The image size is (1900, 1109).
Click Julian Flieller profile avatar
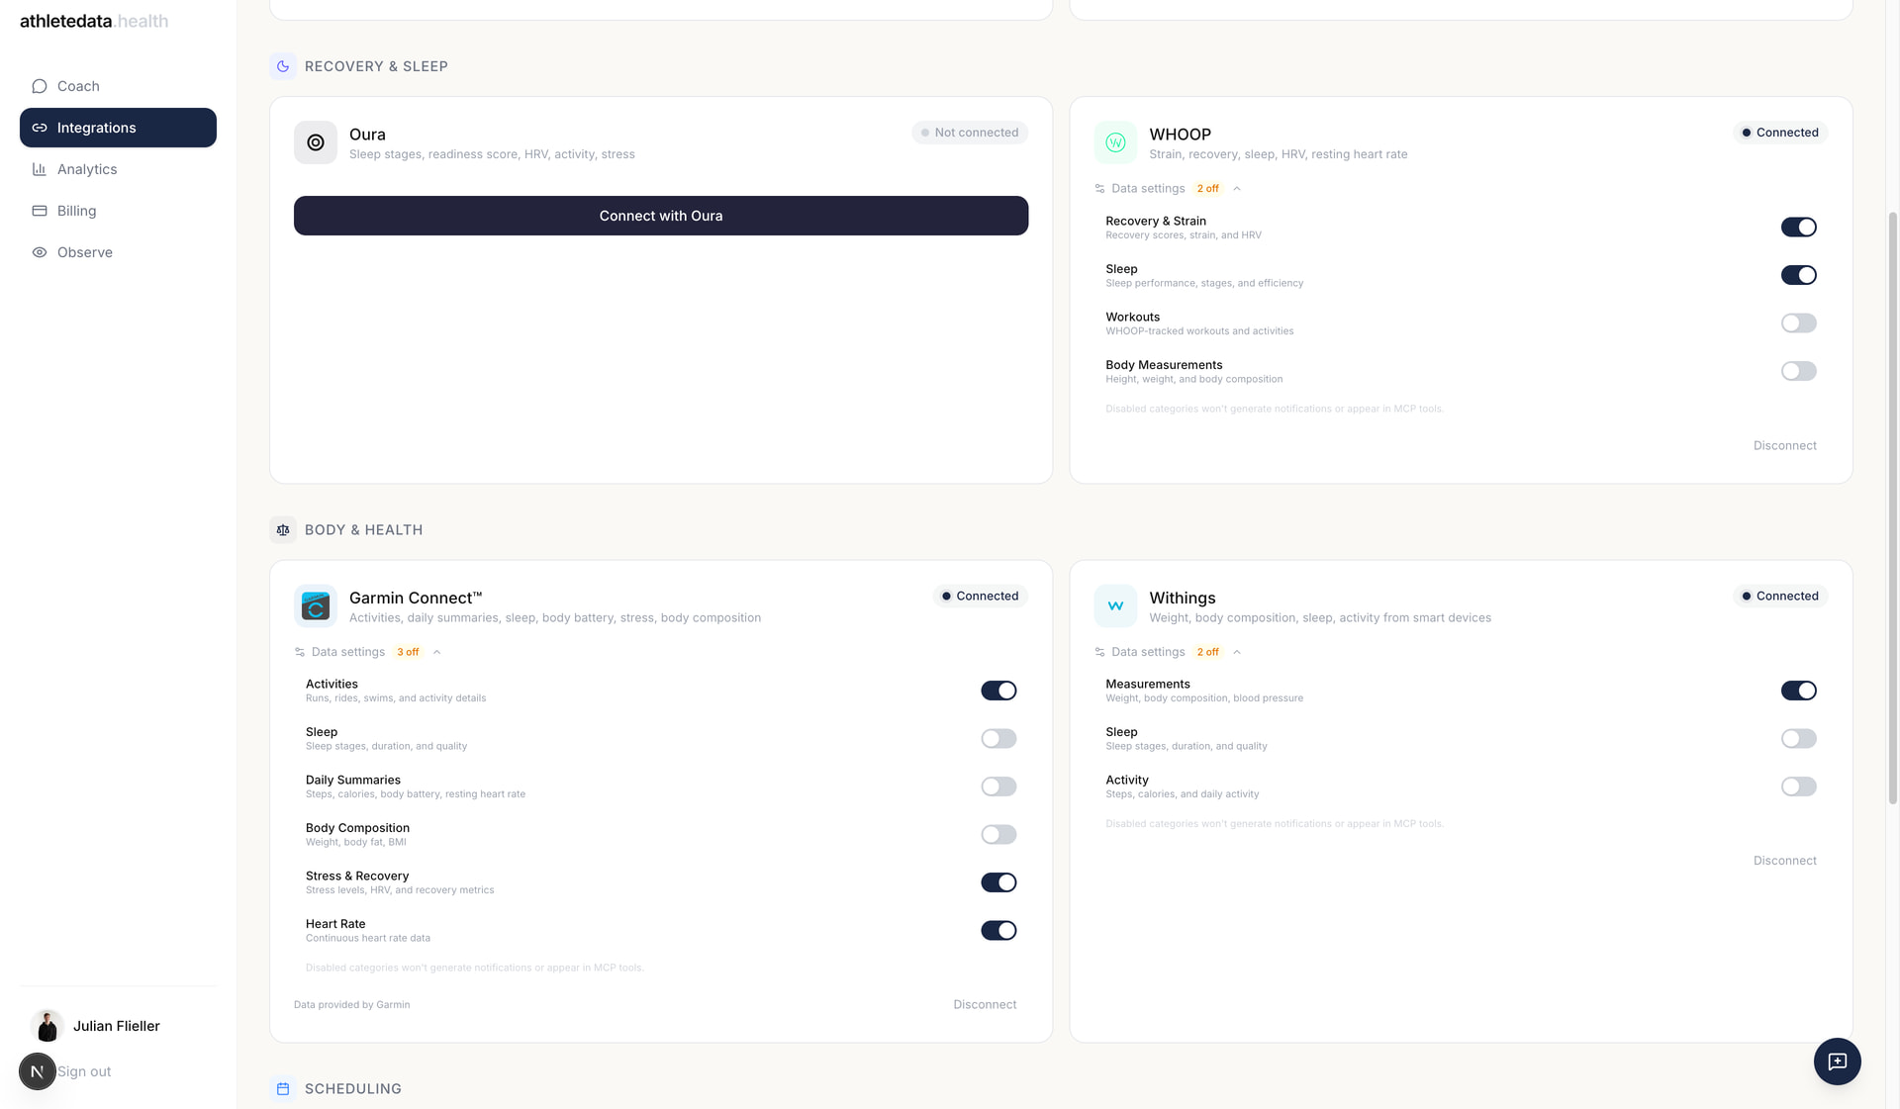coord(47,1026)
